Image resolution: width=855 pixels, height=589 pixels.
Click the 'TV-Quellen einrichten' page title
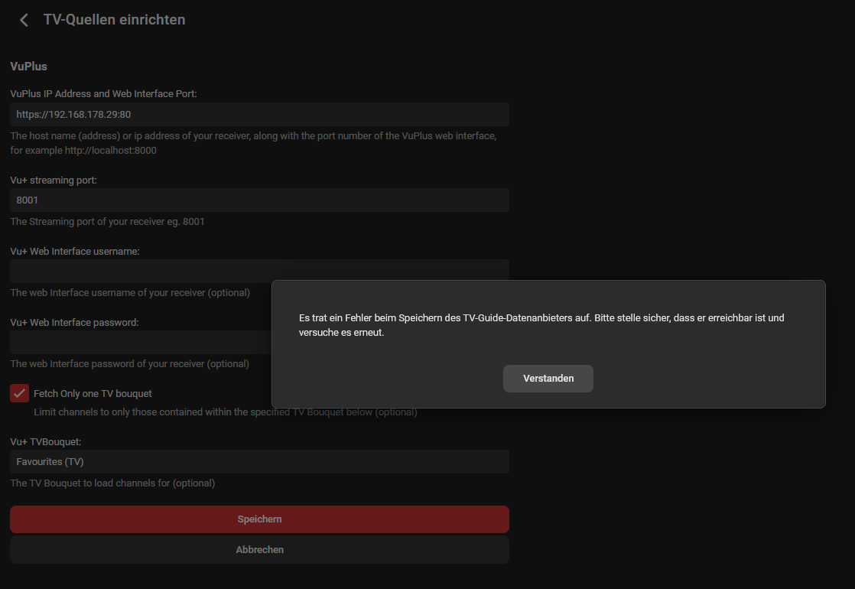pyautogui.click(x=114, y=20)
